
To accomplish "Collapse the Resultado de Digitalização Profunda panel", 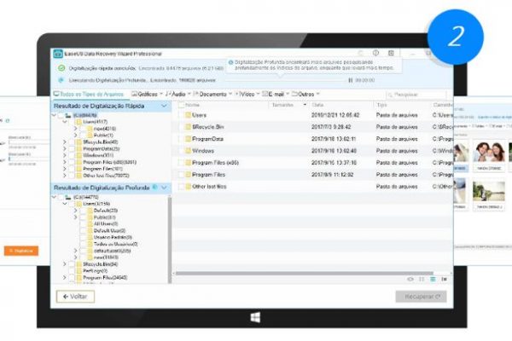I will (x=166, y=187).
